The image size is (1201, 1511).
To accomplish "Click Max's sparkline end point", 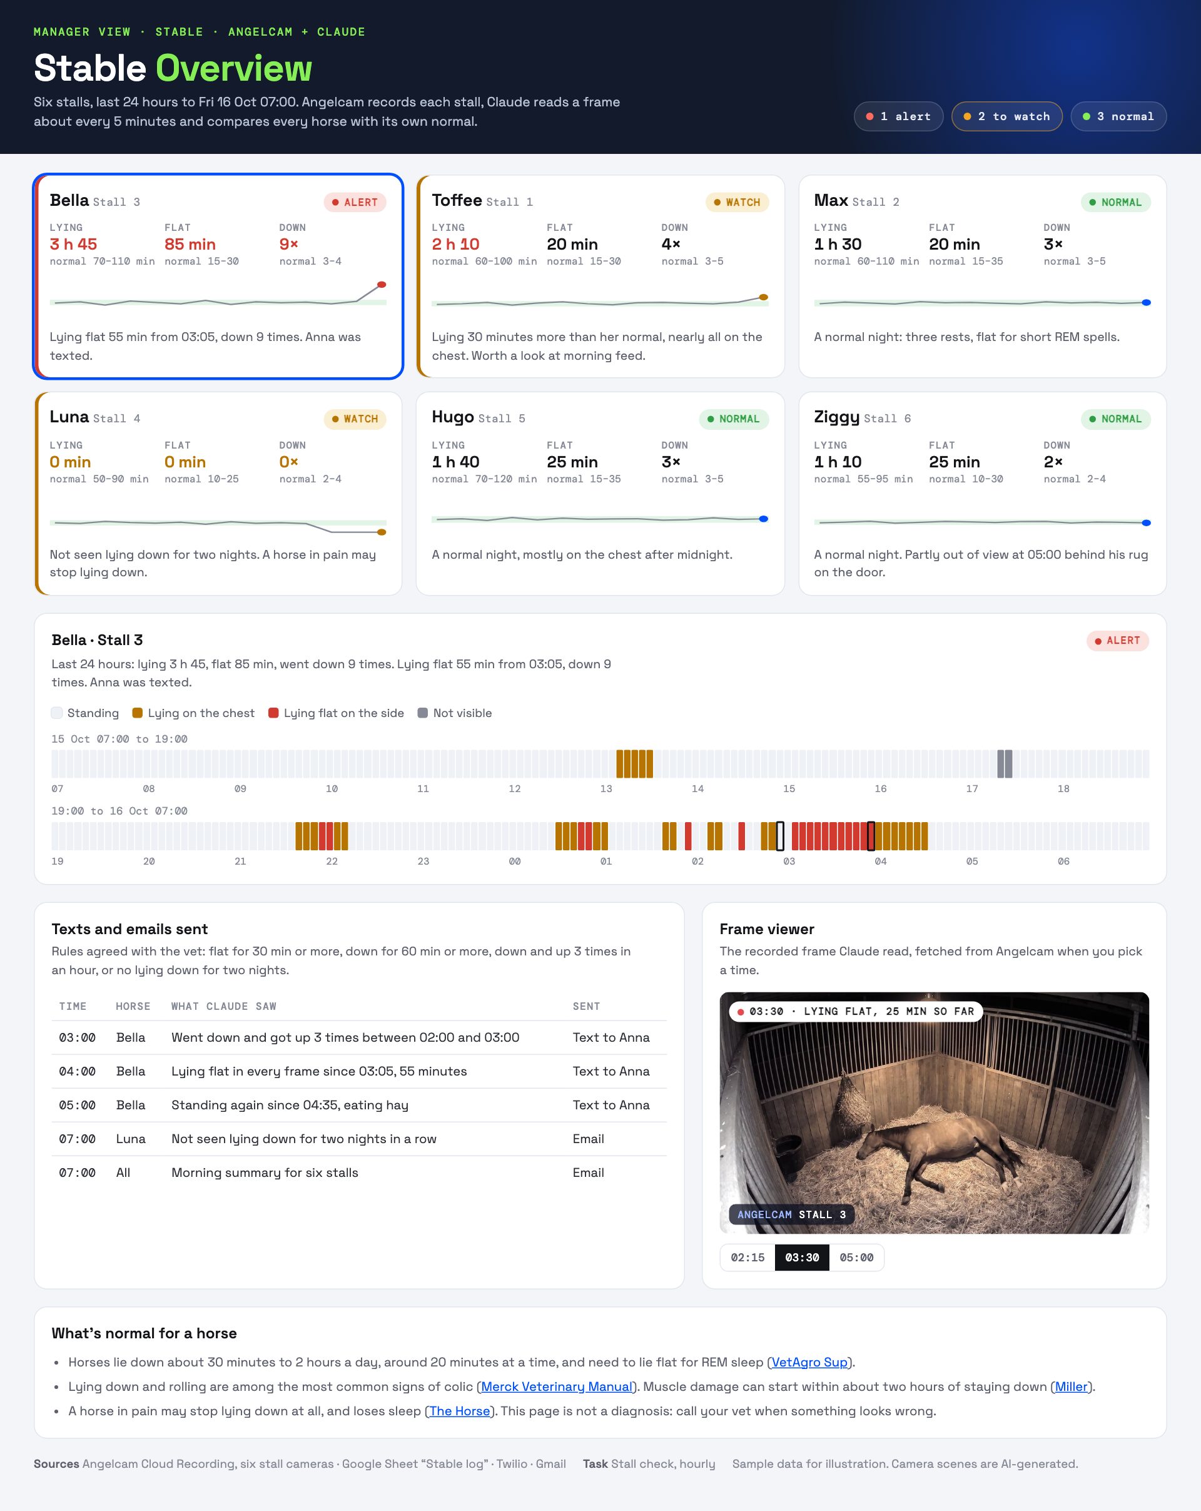I will point(1147,303).
